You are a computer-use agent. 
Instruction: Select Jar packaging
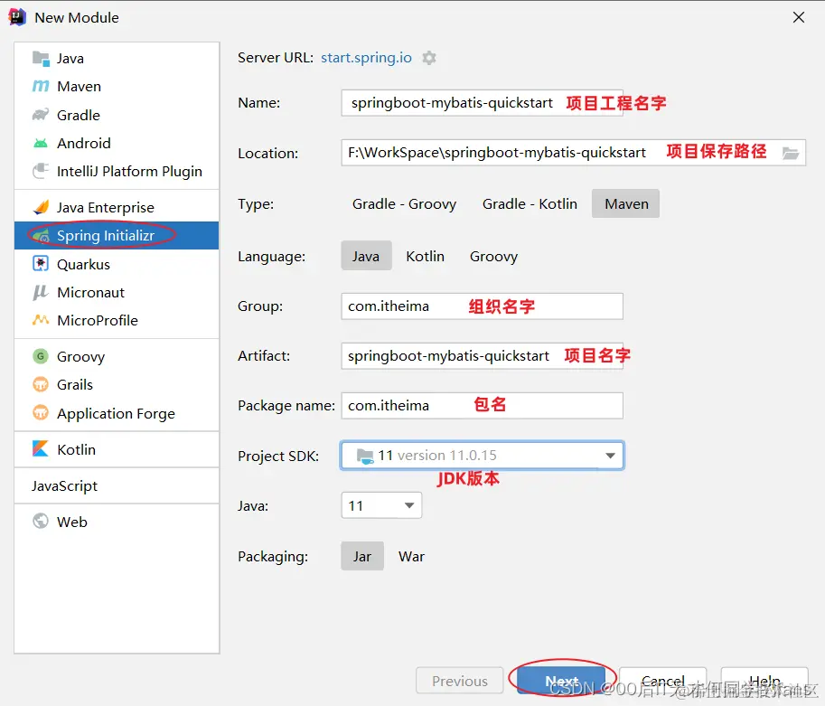point(362,557)
